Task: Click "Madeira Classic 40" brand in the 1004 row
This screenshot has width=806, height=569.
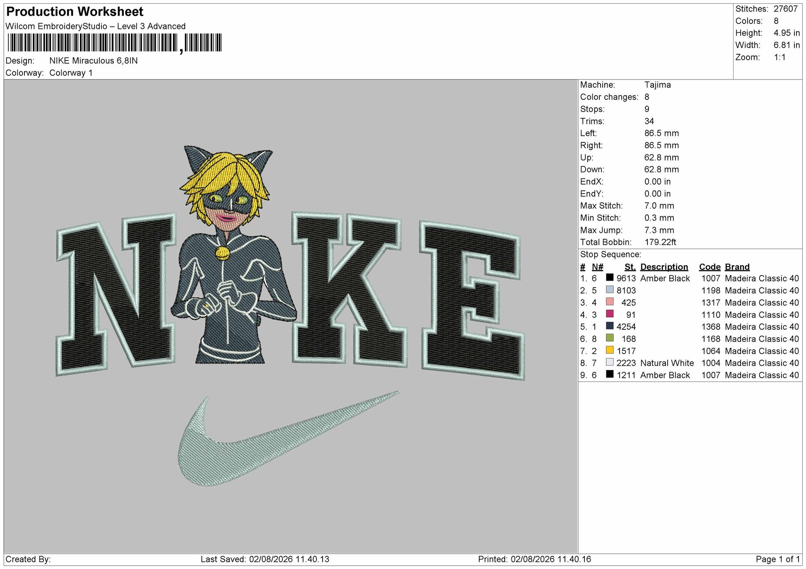Action: [762, 363]
